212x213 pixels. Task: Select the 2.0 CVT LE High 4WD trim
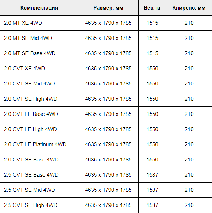[x=30, y=129]
